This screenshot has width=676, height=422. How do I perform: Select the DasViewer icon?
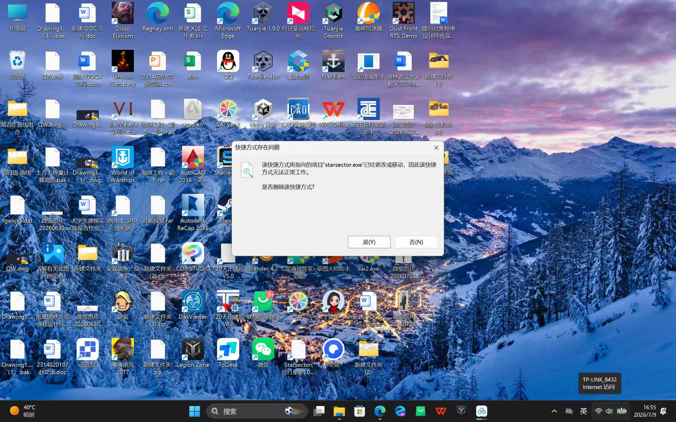pos(193,306)
